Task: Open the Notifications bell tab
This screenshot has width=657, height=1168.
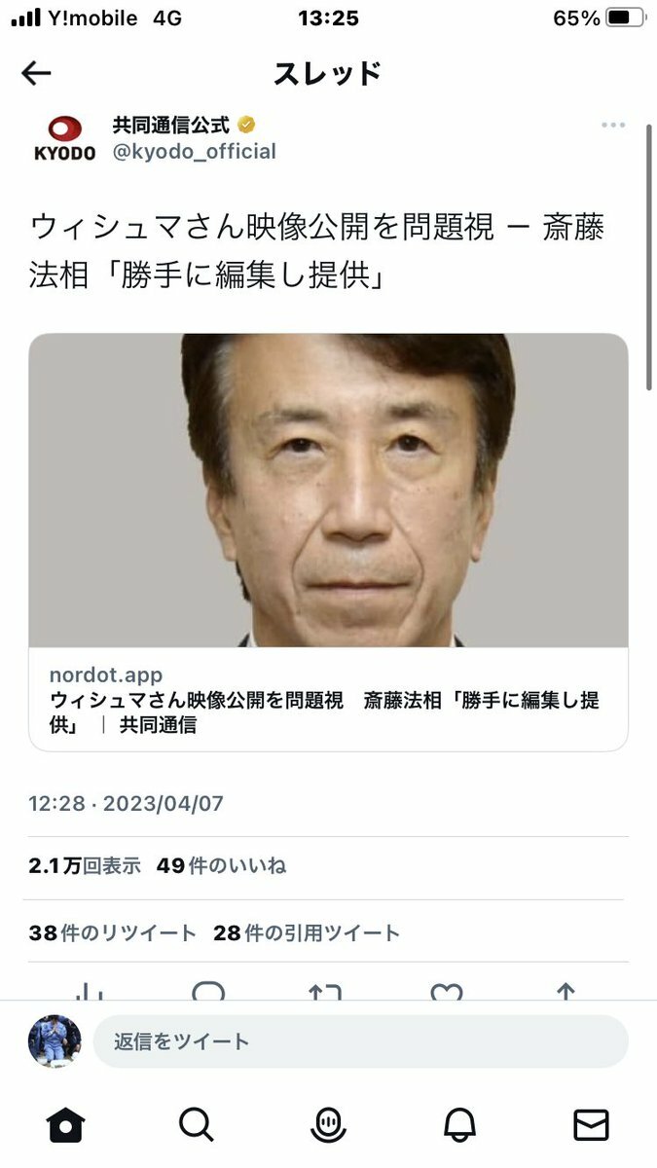Action: point(459,1124)
